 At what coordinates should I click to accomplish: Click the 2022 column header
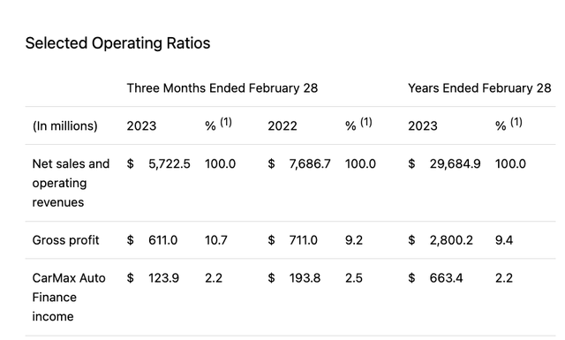point(282,125)
